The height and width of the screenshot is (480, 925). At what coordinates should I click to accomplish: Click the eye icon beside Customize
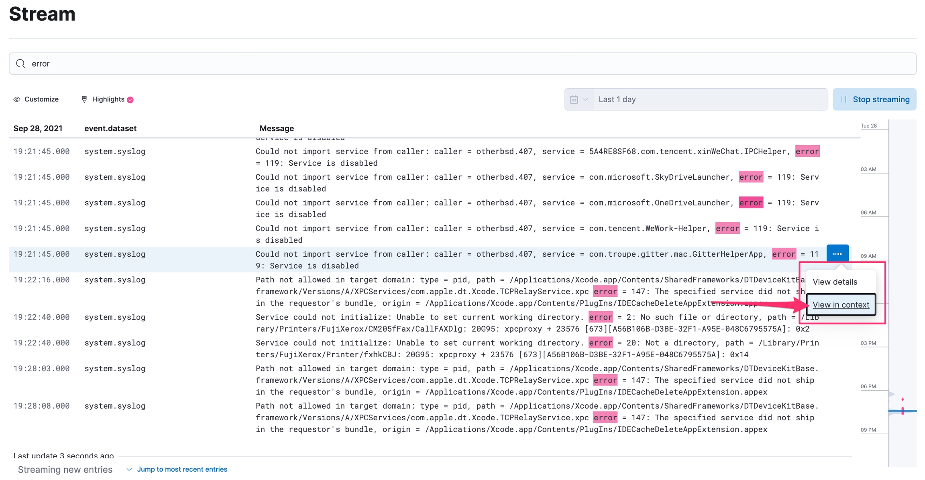(x=17, y=99)
